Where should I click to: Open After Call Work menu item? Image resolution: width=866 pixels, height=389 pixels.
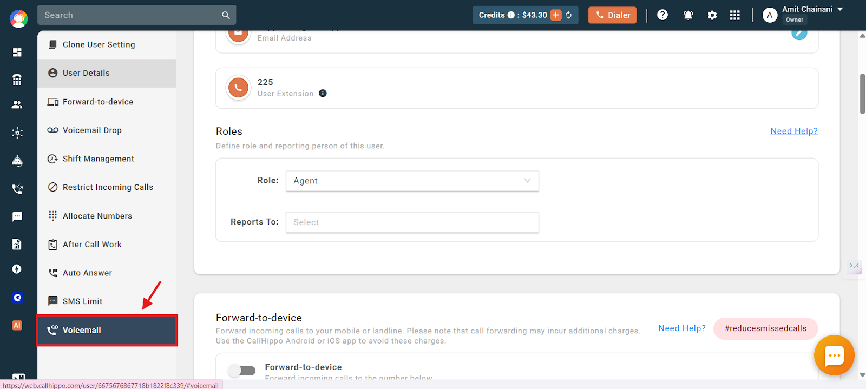tap(107, 245)
